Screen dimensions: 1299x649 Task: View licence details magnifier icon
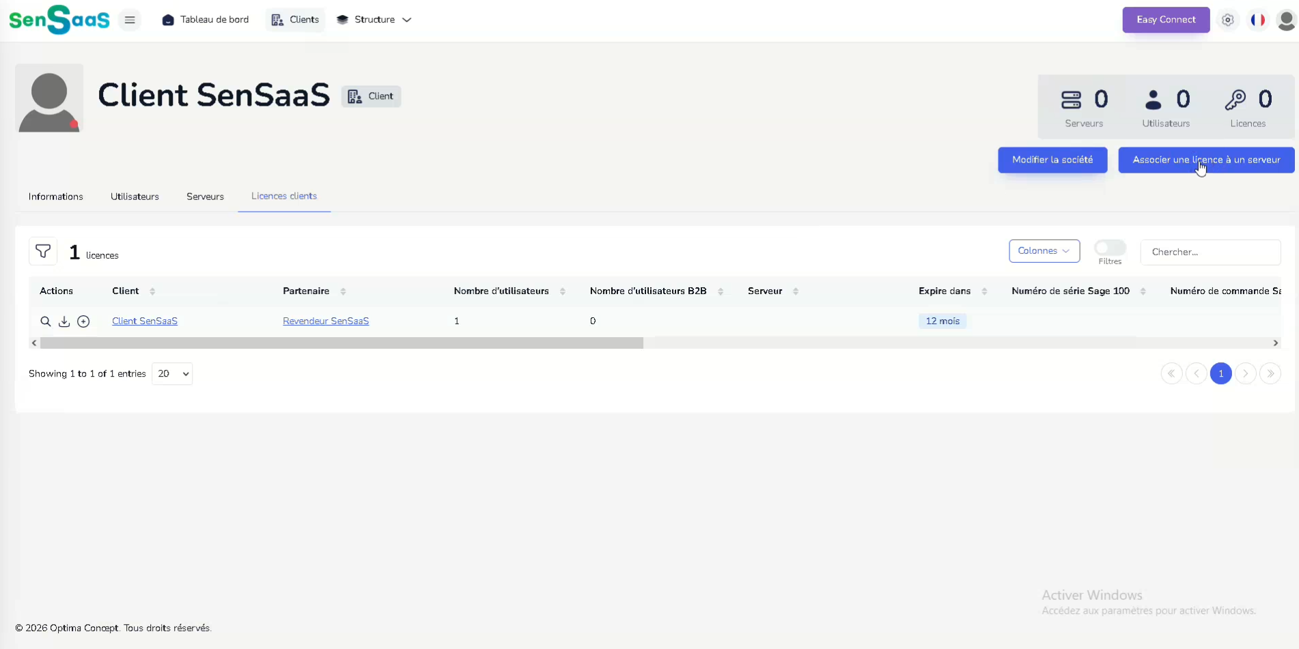[x=45, y=321]
